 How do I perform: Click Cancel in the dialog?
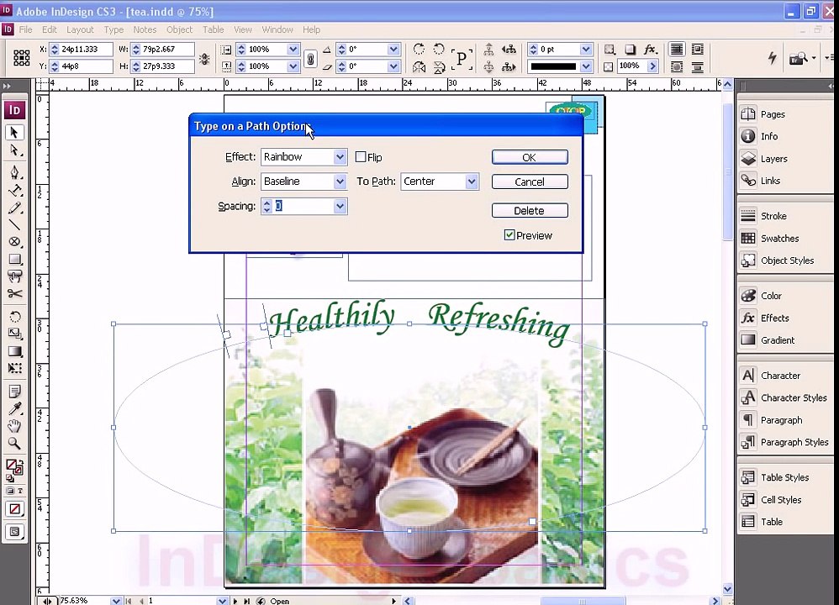click(x=529, y=181)
